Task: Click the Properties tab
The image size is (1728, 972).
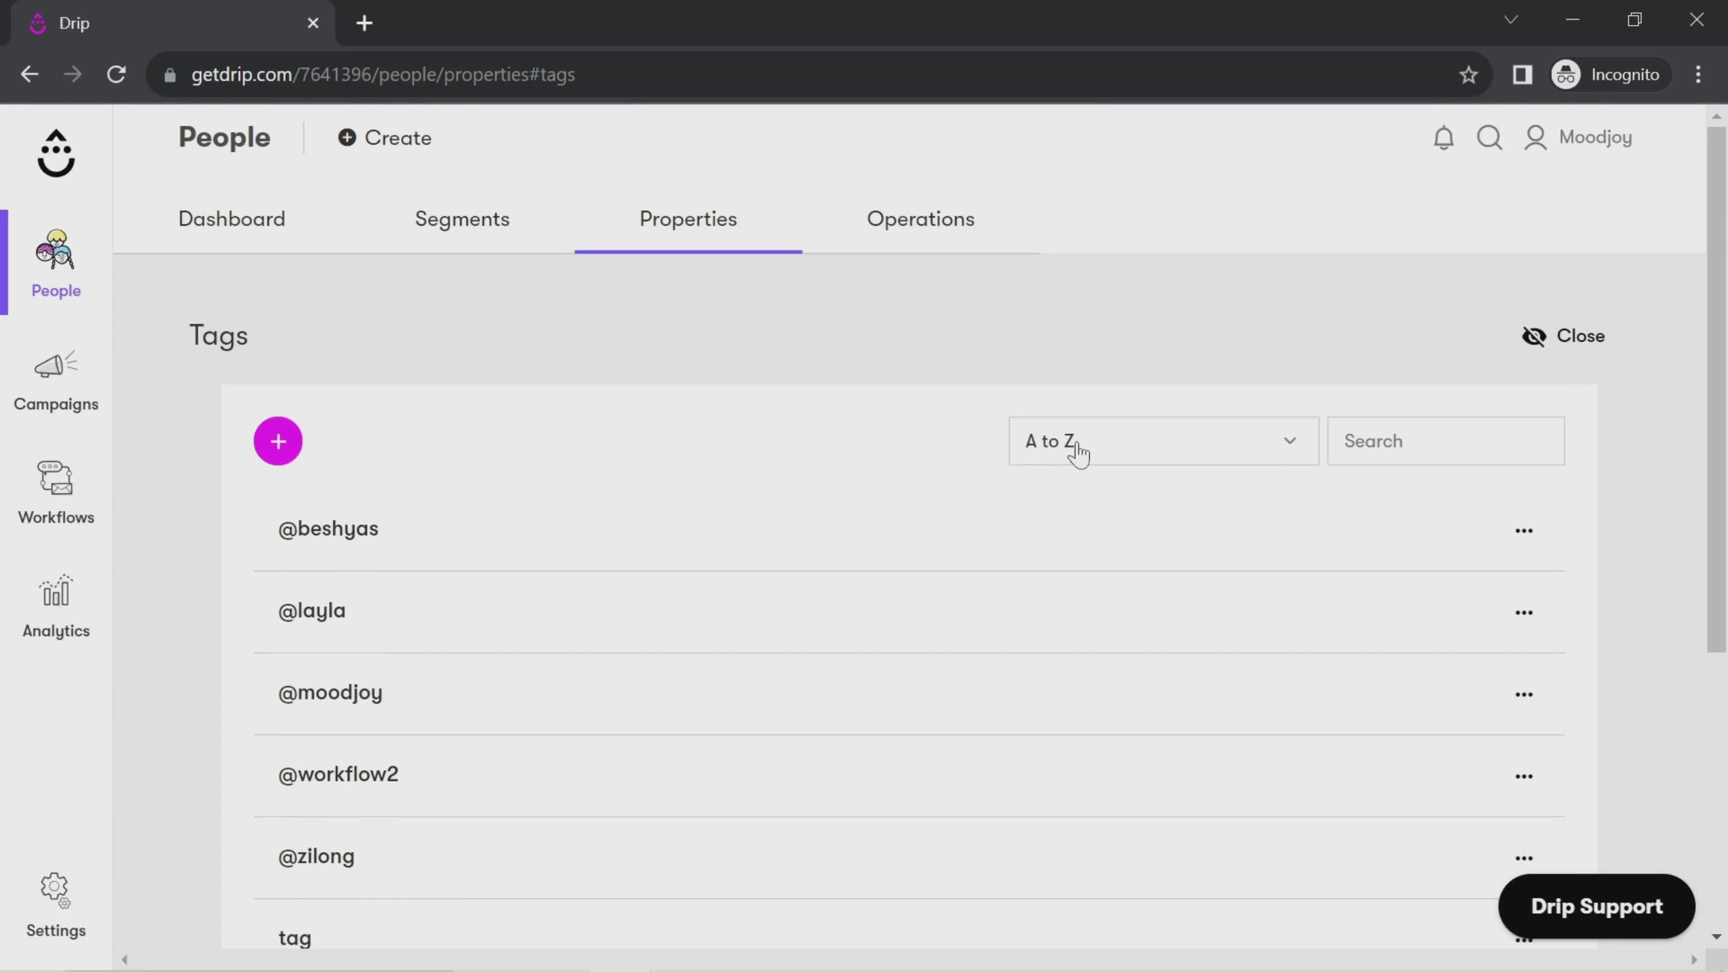Action: (x=689, y=218)
